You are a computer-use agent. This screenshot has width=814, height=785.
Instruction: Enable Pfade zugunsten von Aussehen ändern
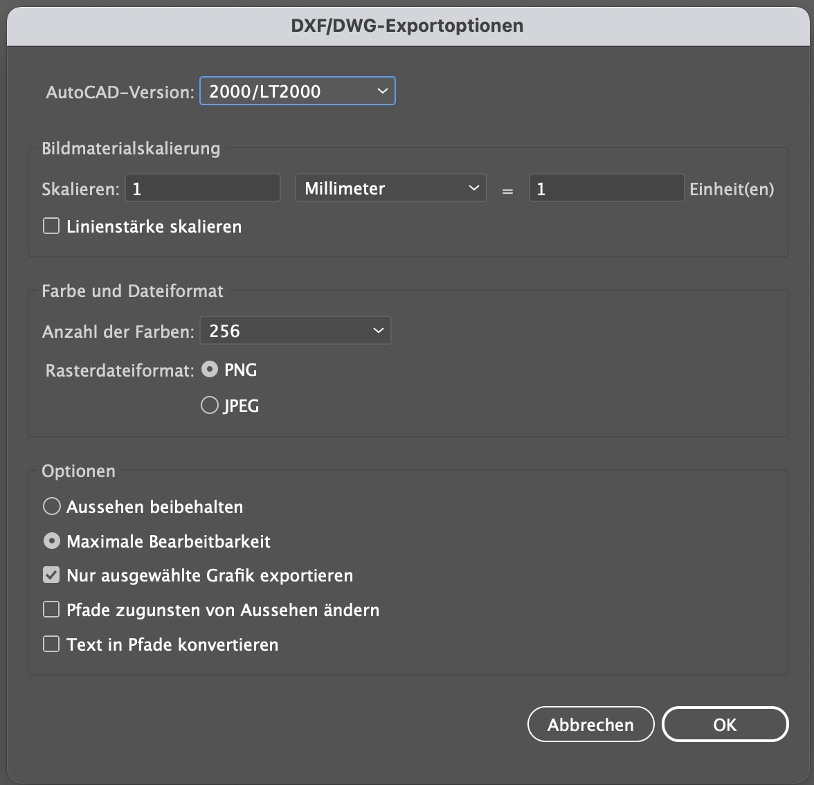point(52,610)
